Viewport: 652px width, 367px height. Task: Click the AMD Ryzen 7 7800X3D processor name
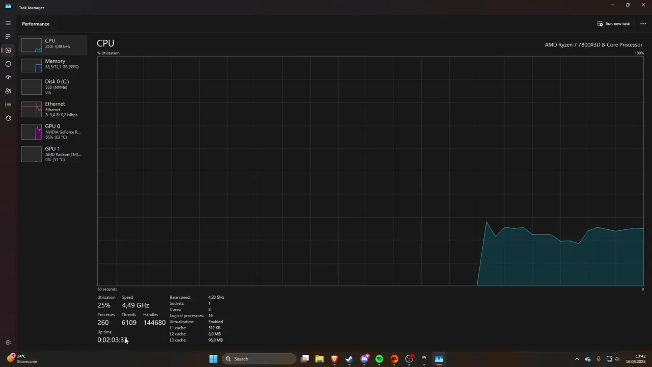593,45
